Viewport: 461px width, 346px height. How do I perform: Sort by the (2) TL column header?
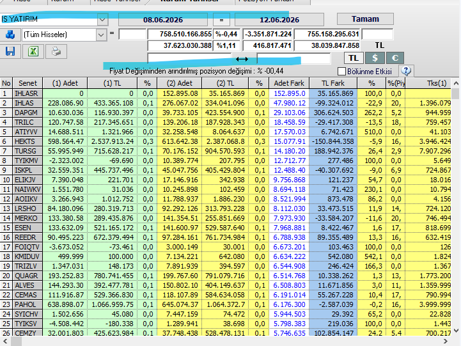(x=225, y=83)
